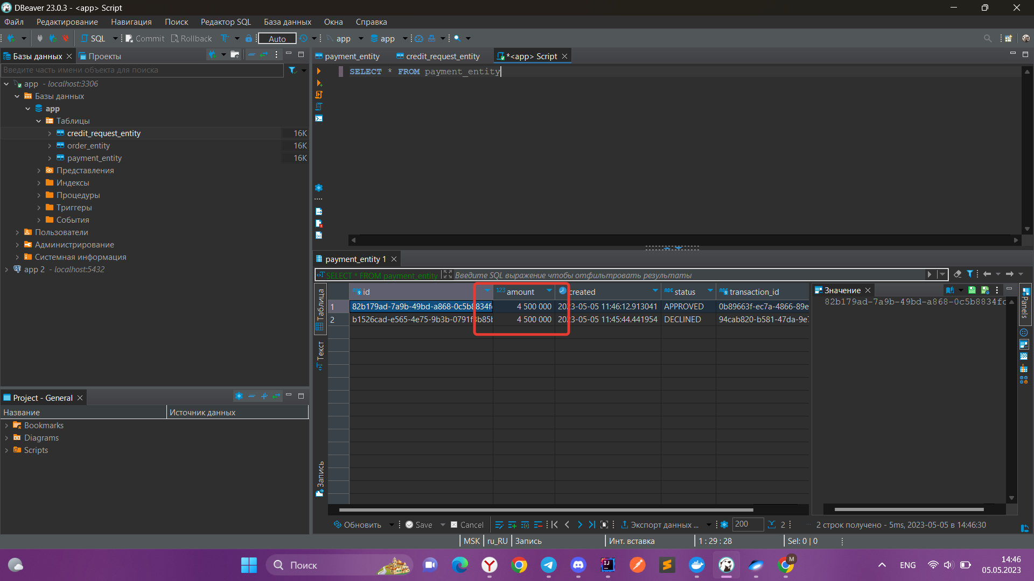Open База данных menu
The height and width of the screenshot is (581, 1034).
287,22
